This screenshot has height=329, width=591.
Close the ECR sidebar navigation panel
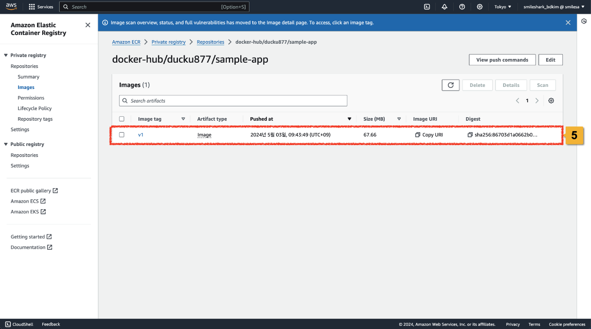pos(87,25)
